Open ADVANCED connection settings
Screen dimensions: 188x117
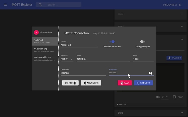[x=91, y=83]
